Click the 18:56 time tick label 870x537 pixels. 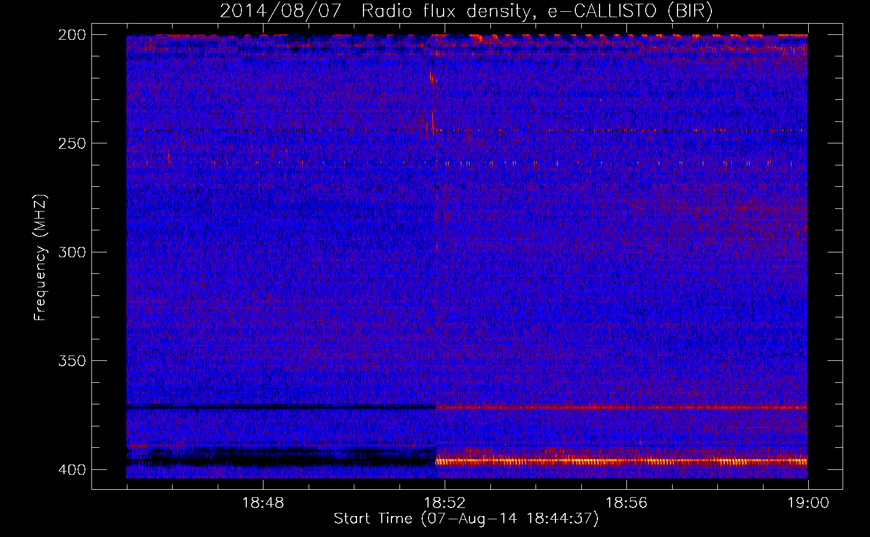click(x=626, y=503)
